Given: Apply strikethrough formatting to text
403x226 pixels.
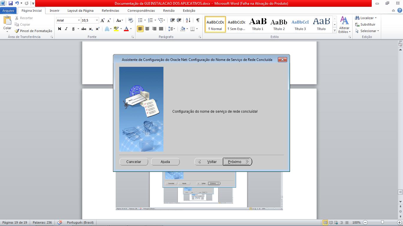Looking at the screenshot, I should tap(84, 29).
